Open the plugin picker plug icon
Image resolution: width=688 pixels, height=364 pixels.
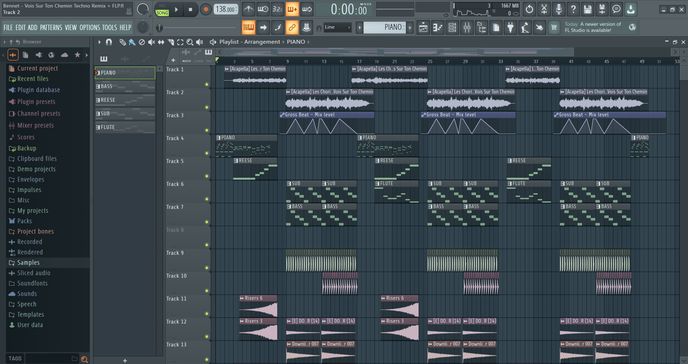(x=510, y=28)
